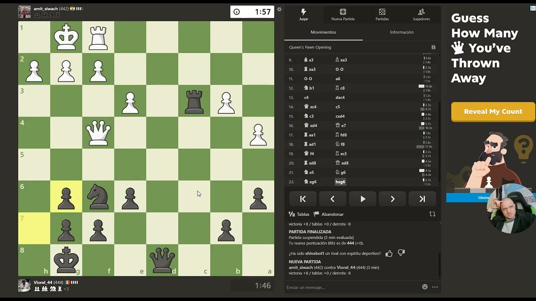Click the Queen's Pawn Opening name
The height and width of the screenshot is (301, 536).
(x=310, y=47)
